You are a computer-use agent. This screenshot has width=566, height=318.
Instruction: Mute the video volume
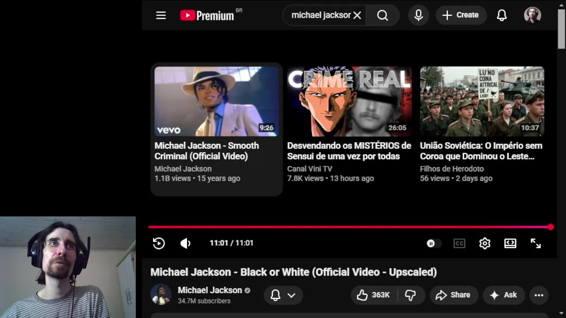185,243
